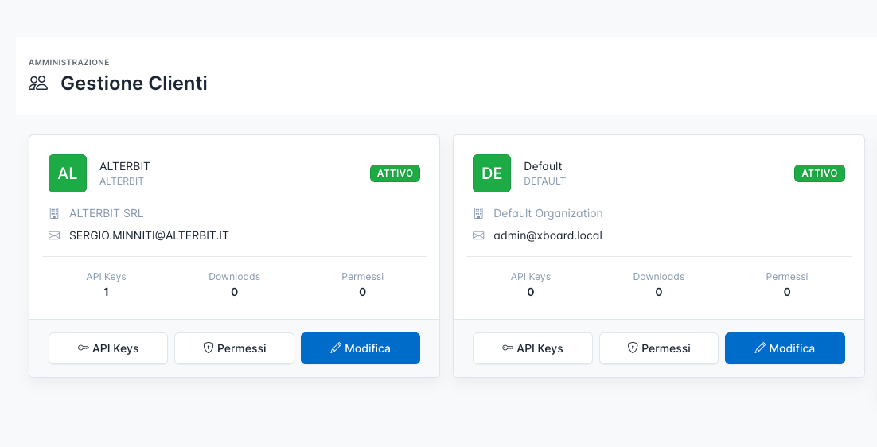The height and width of the screenshot is (447, 877).
Task: Click the API Keys stat on the Default card
Action: 530,285
